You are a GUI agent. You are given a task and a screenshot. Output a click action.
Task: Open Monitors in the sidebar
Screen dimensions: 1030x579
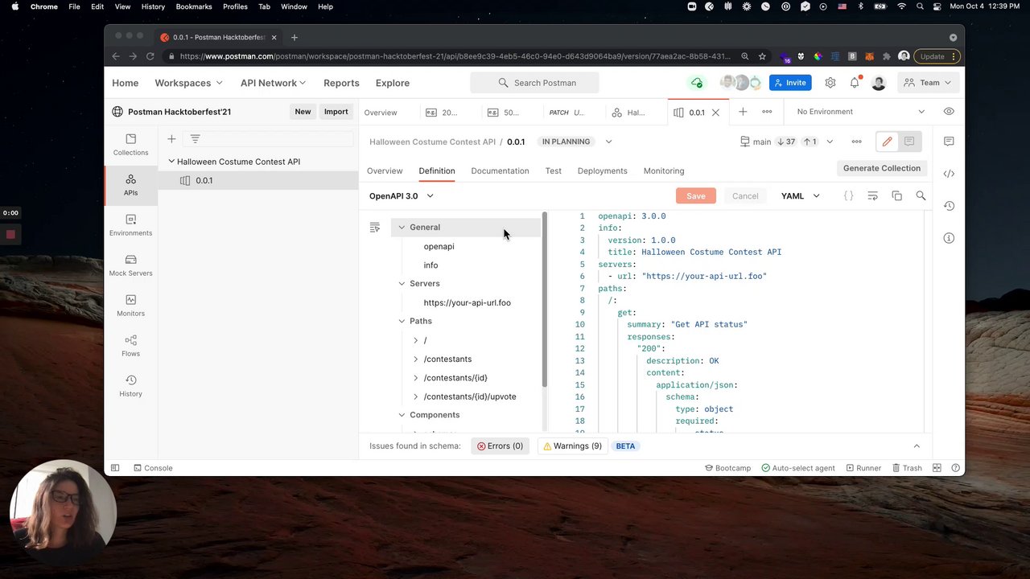(x=130, y=306)
